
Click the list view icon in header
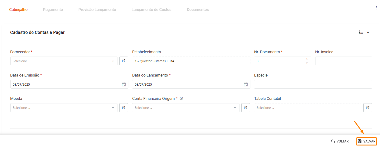point(361,32)
